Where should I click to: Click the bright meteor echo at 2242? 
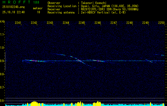(35, 61)
